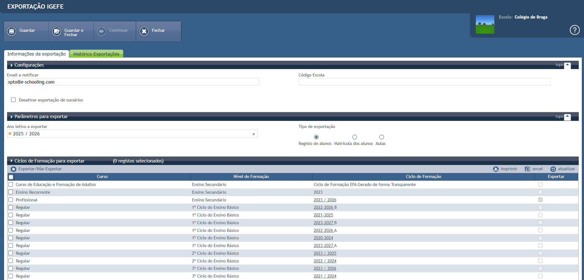This screenshot has height=280, width=584.
Task: Check row checkbox for cycle 2022-2026 B
Action: pyautogui.click(x=11, y=208)
